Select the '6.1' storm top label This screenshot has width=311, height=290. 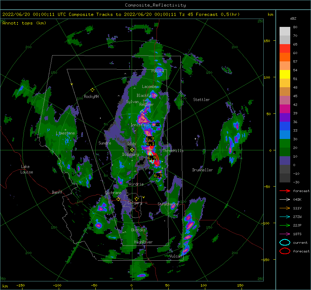[151, 144]
